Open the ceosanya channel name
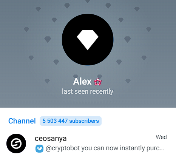Viewport: 176px width, 159px height. pyautogui.click(x=51, y=138)
